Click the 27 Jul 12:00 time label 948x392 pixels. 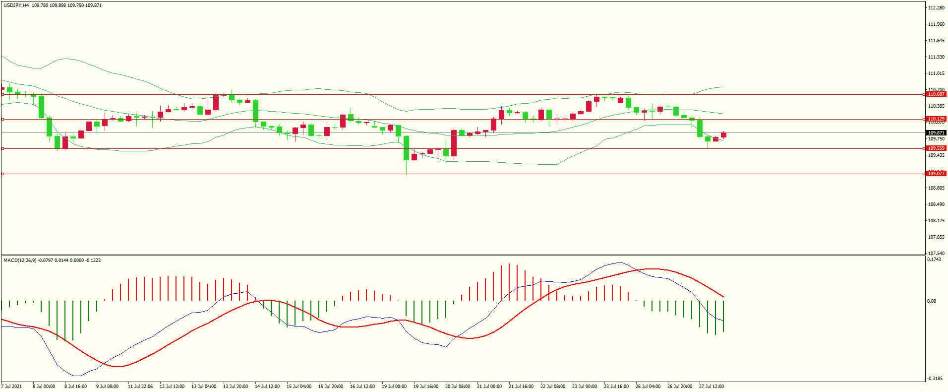coord(711,387)
